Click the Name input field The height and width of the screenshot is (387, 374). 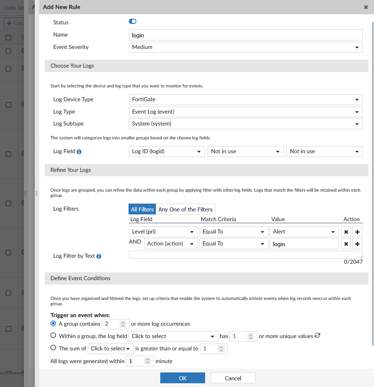click(245, 35)
